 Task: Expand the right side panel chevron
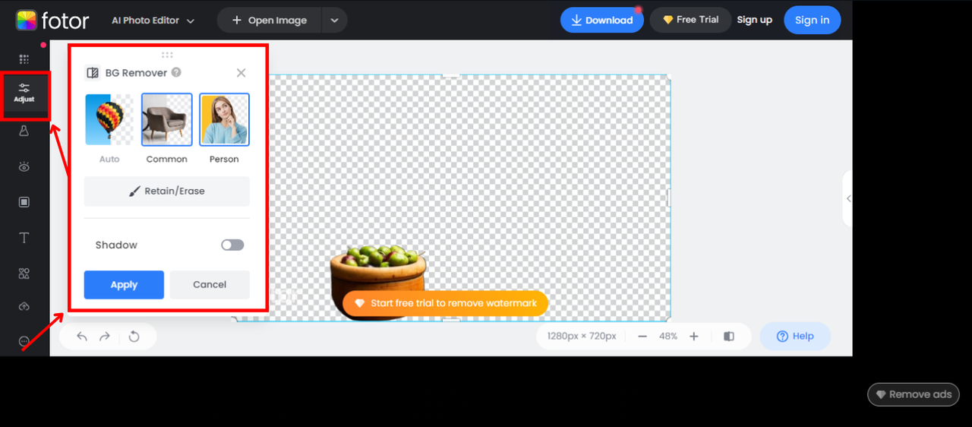[x=847, y=198]
